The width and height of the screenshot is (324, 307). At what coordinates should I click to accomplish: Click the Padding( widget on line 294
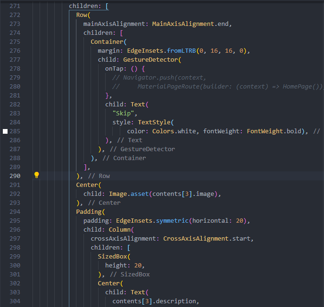tap(90, 212)
